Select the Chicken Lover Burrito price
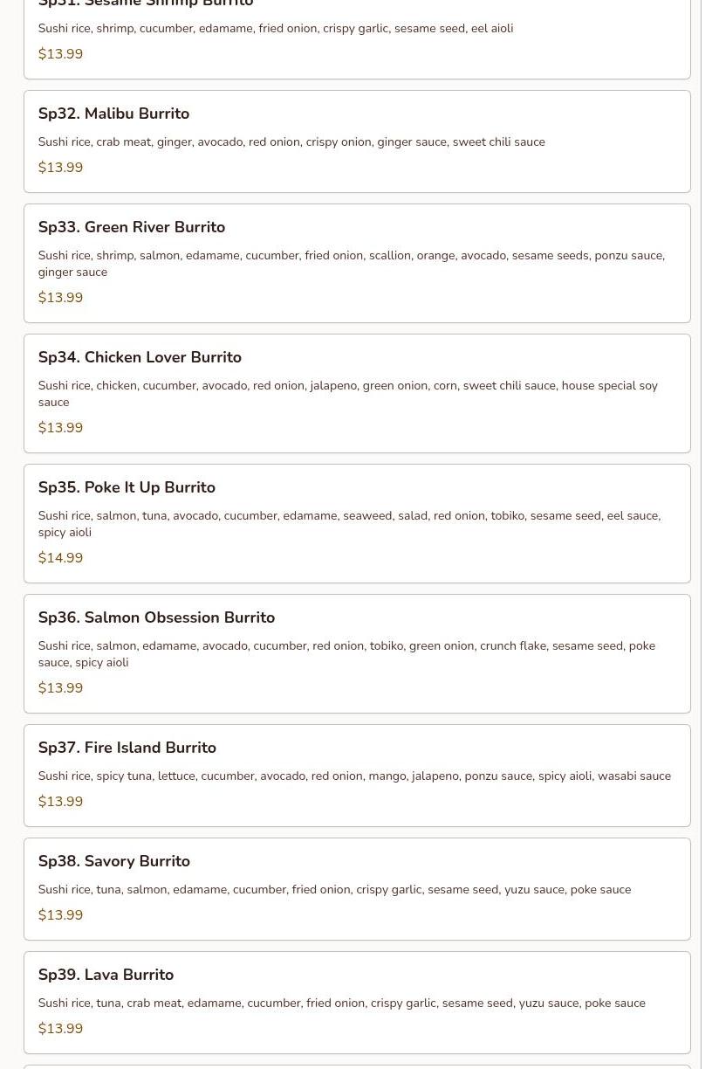 60,428
